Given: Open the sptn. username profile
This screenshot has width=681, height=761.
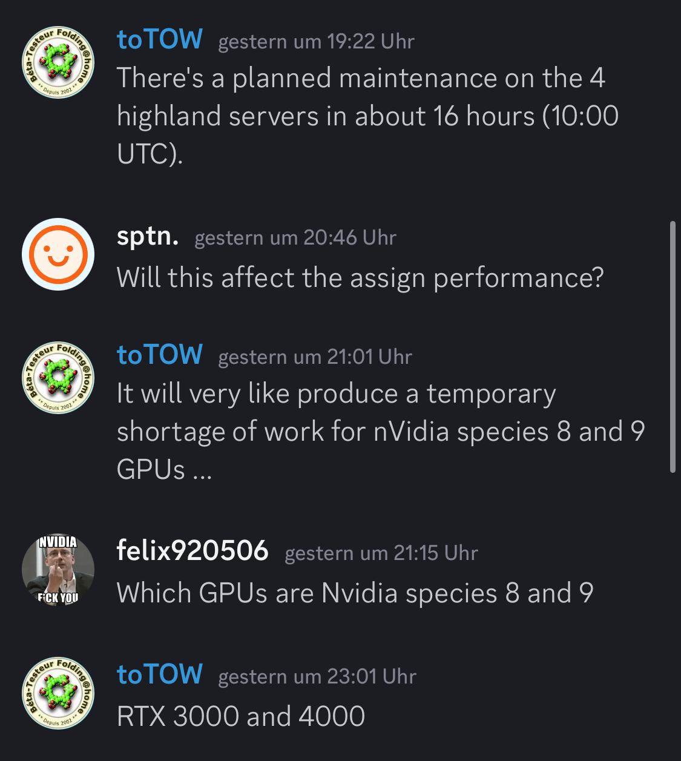Looking at the screenshot, I should click(147, 236).
